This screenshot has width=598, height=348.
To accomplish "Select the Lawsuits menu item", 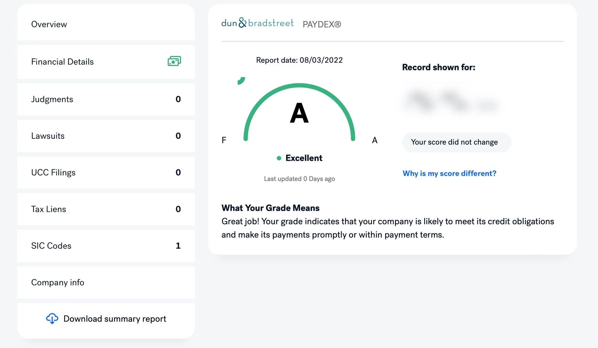I will (x=48, y=136).
